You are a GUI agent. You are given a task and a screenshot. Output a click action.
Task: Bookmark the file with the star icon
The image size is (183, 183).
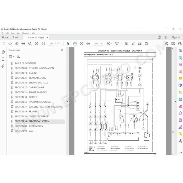10,44
